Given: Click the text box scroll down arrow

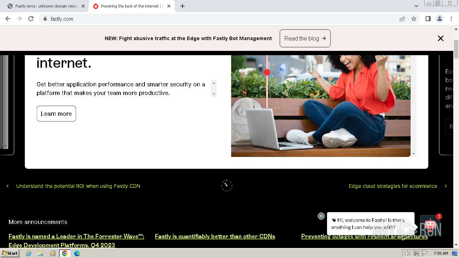Looking at the screenshot, I should point(214,94).
